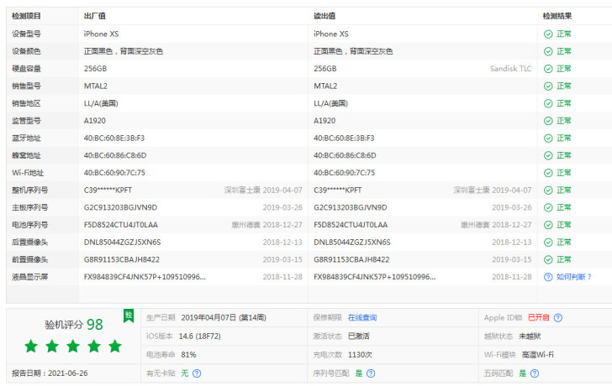
Task: Click the green check icon in 销售地区 row
Action: [x=548, y=103]
